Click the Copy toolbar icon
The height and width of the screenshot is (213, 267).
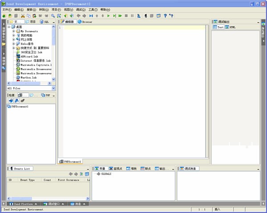tap(28, 16)
